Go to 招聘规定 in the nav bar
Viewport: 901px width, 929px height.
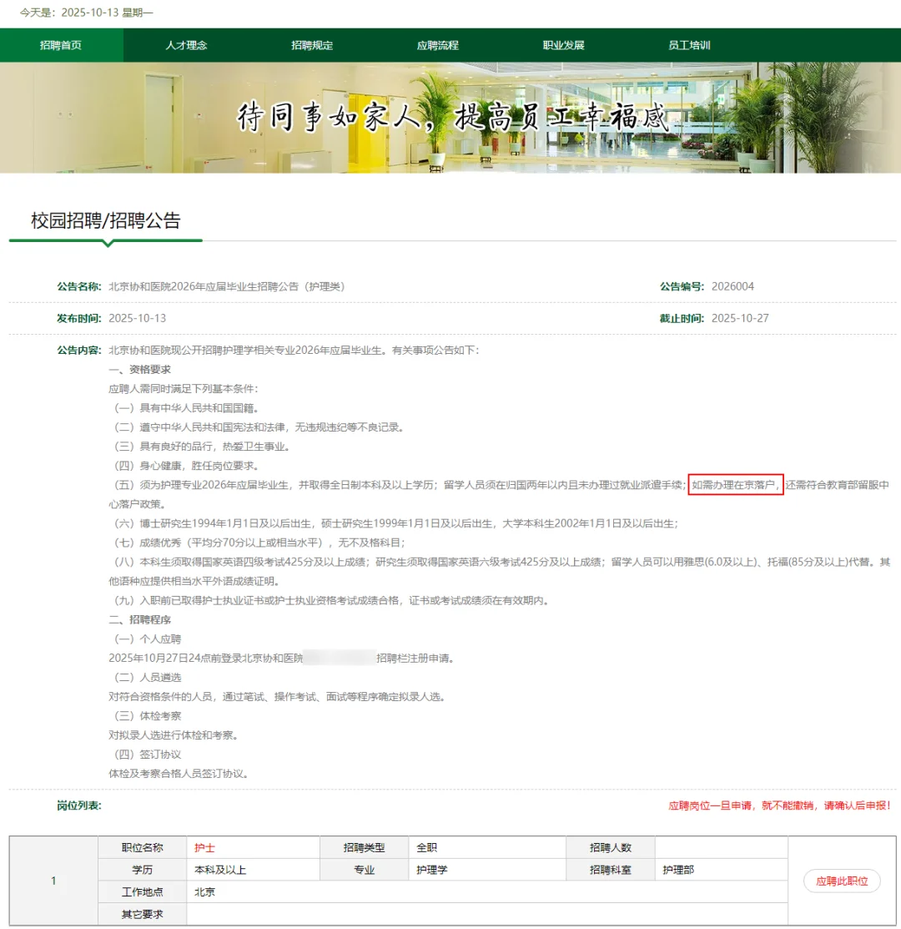(312, 45)
